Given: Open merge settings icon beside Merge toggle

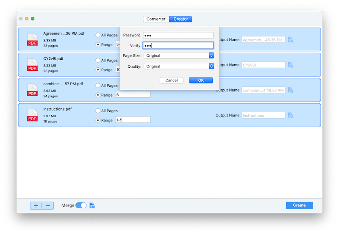Looking at the screenshot, I should [x=92, y=205].
